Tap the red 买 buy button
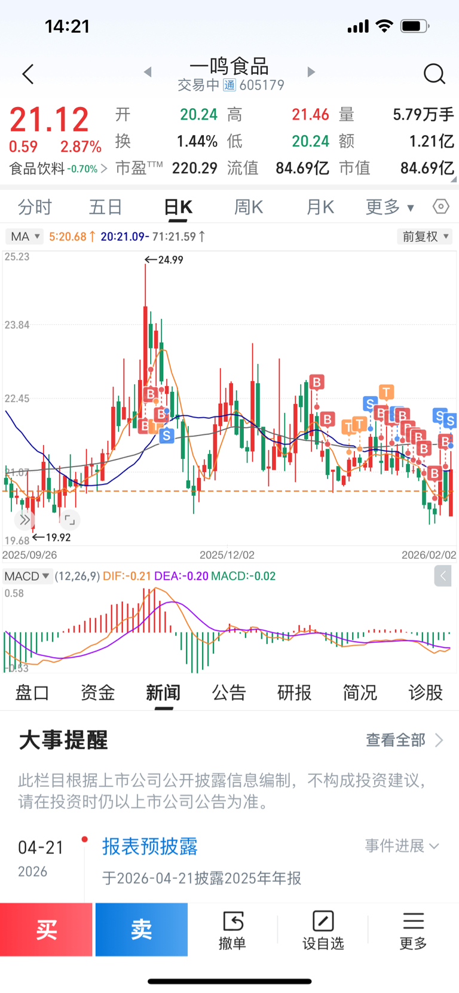The image size is (459, 993). tap(46, 929)
